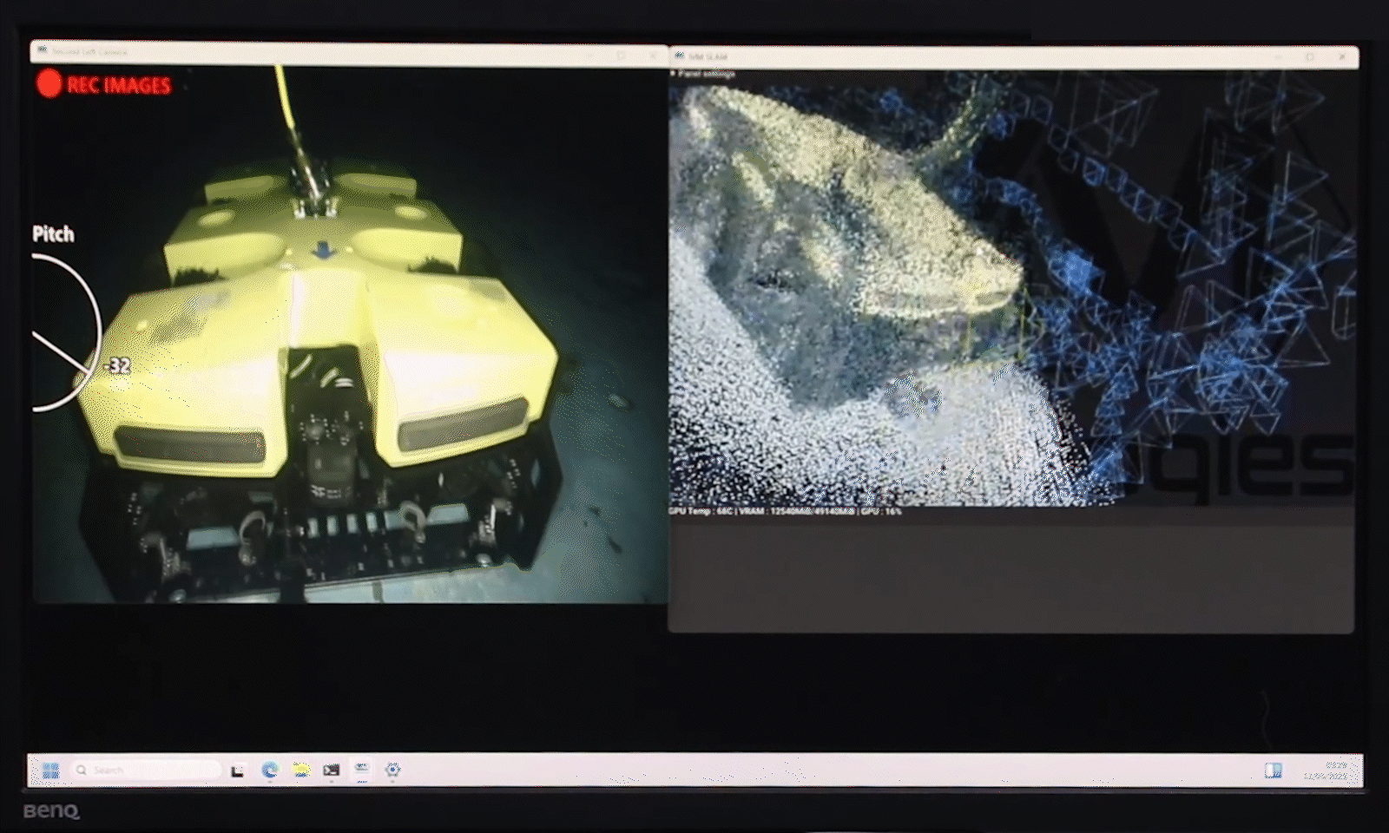1389x833 pixels.
Task: Click the GPU Temp status line
Action: [x=785, y=512]
